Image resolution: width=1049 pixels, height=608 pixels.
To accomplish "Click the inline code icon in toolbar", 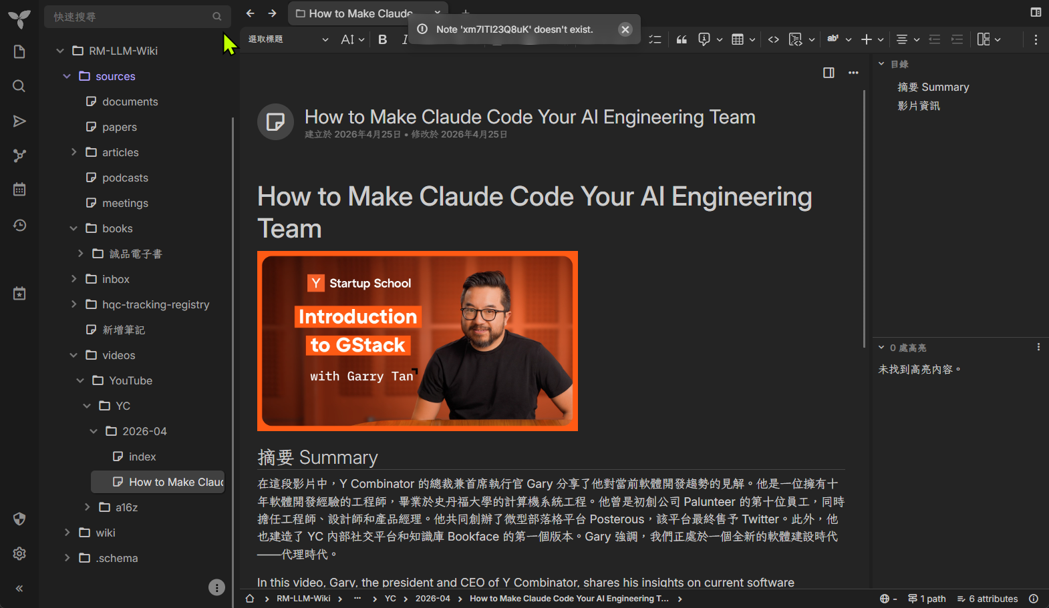I will click(x=773, y=39).
